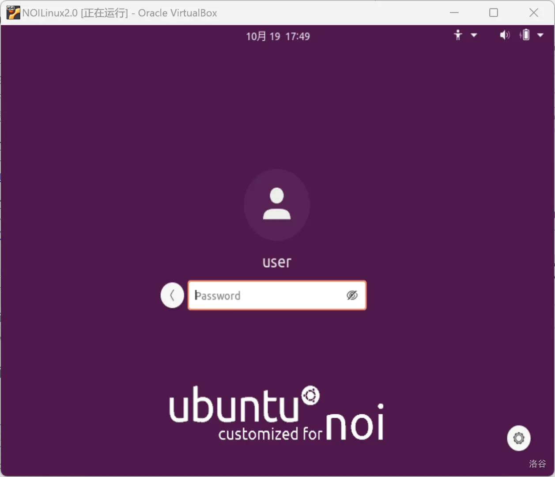Expand the arrow beside the accessibility icon
Image resolution: width=555 pixels, height=477 pixels.
click(474, 35)
